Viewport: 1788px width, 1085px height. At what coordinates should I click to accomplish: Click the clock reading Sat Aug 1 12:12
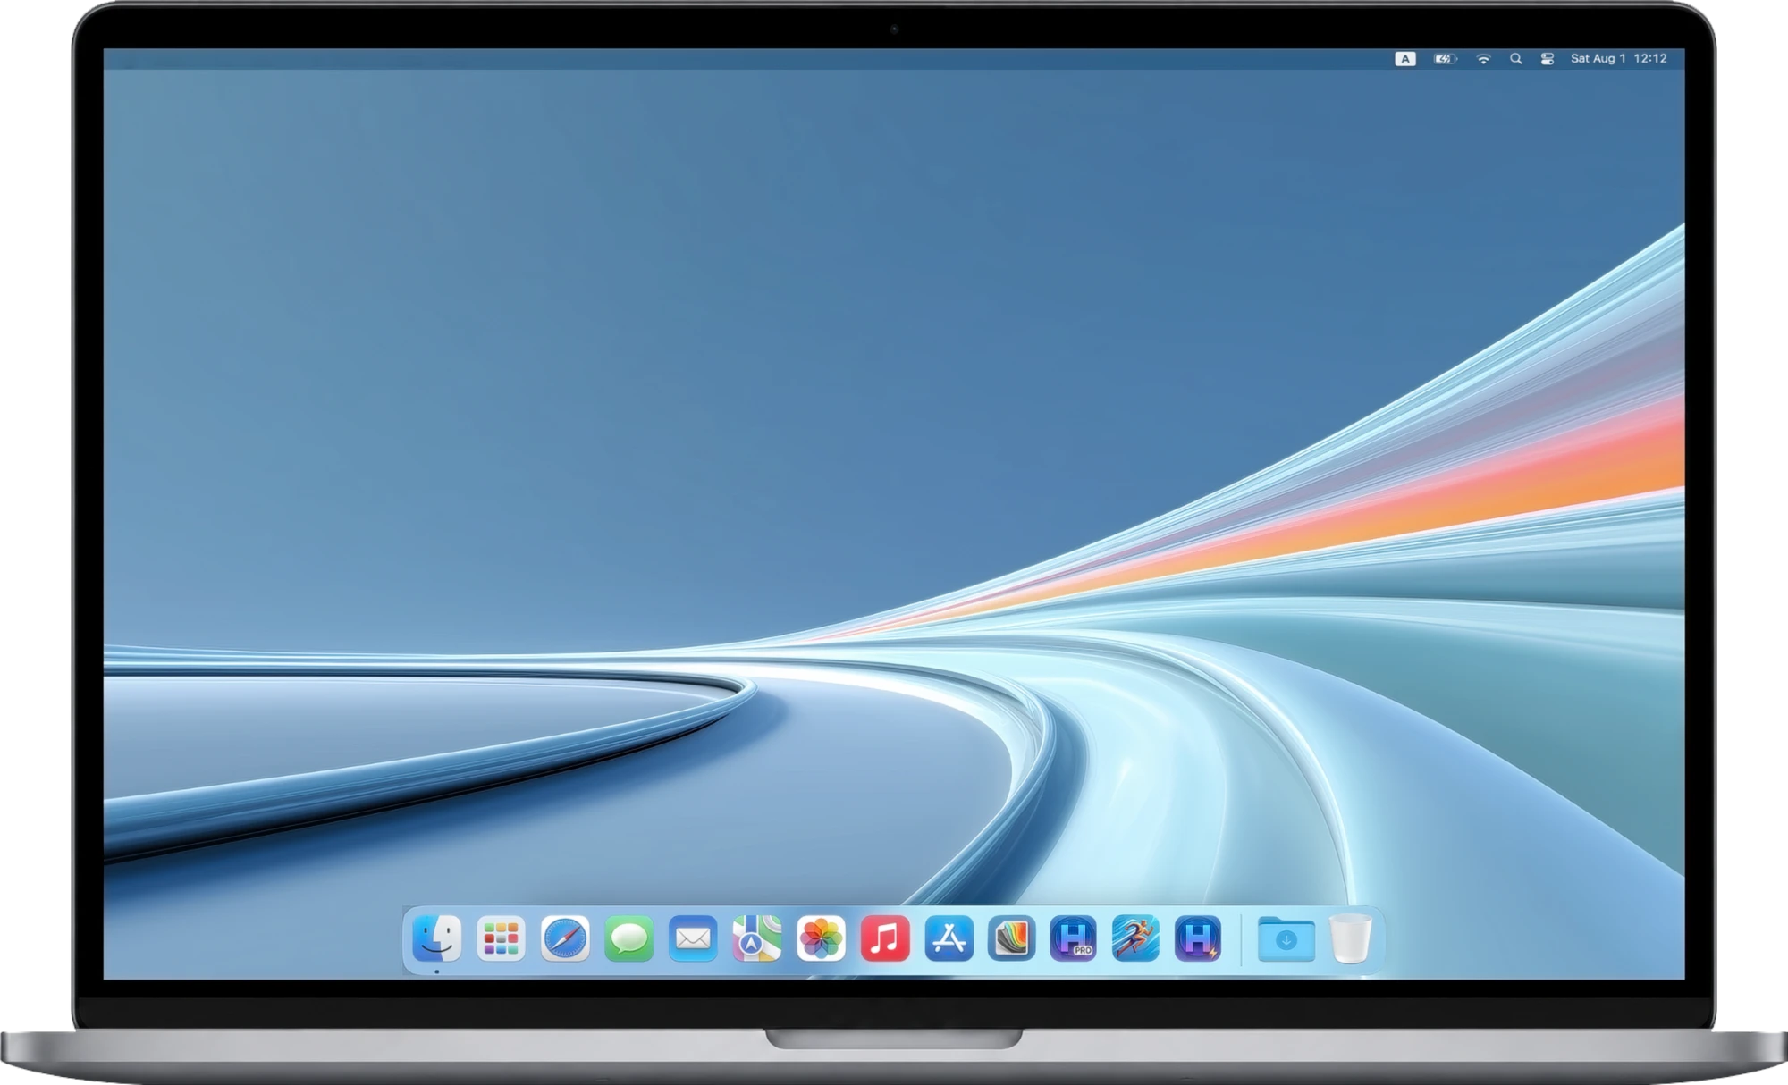tap(1619, 58)
